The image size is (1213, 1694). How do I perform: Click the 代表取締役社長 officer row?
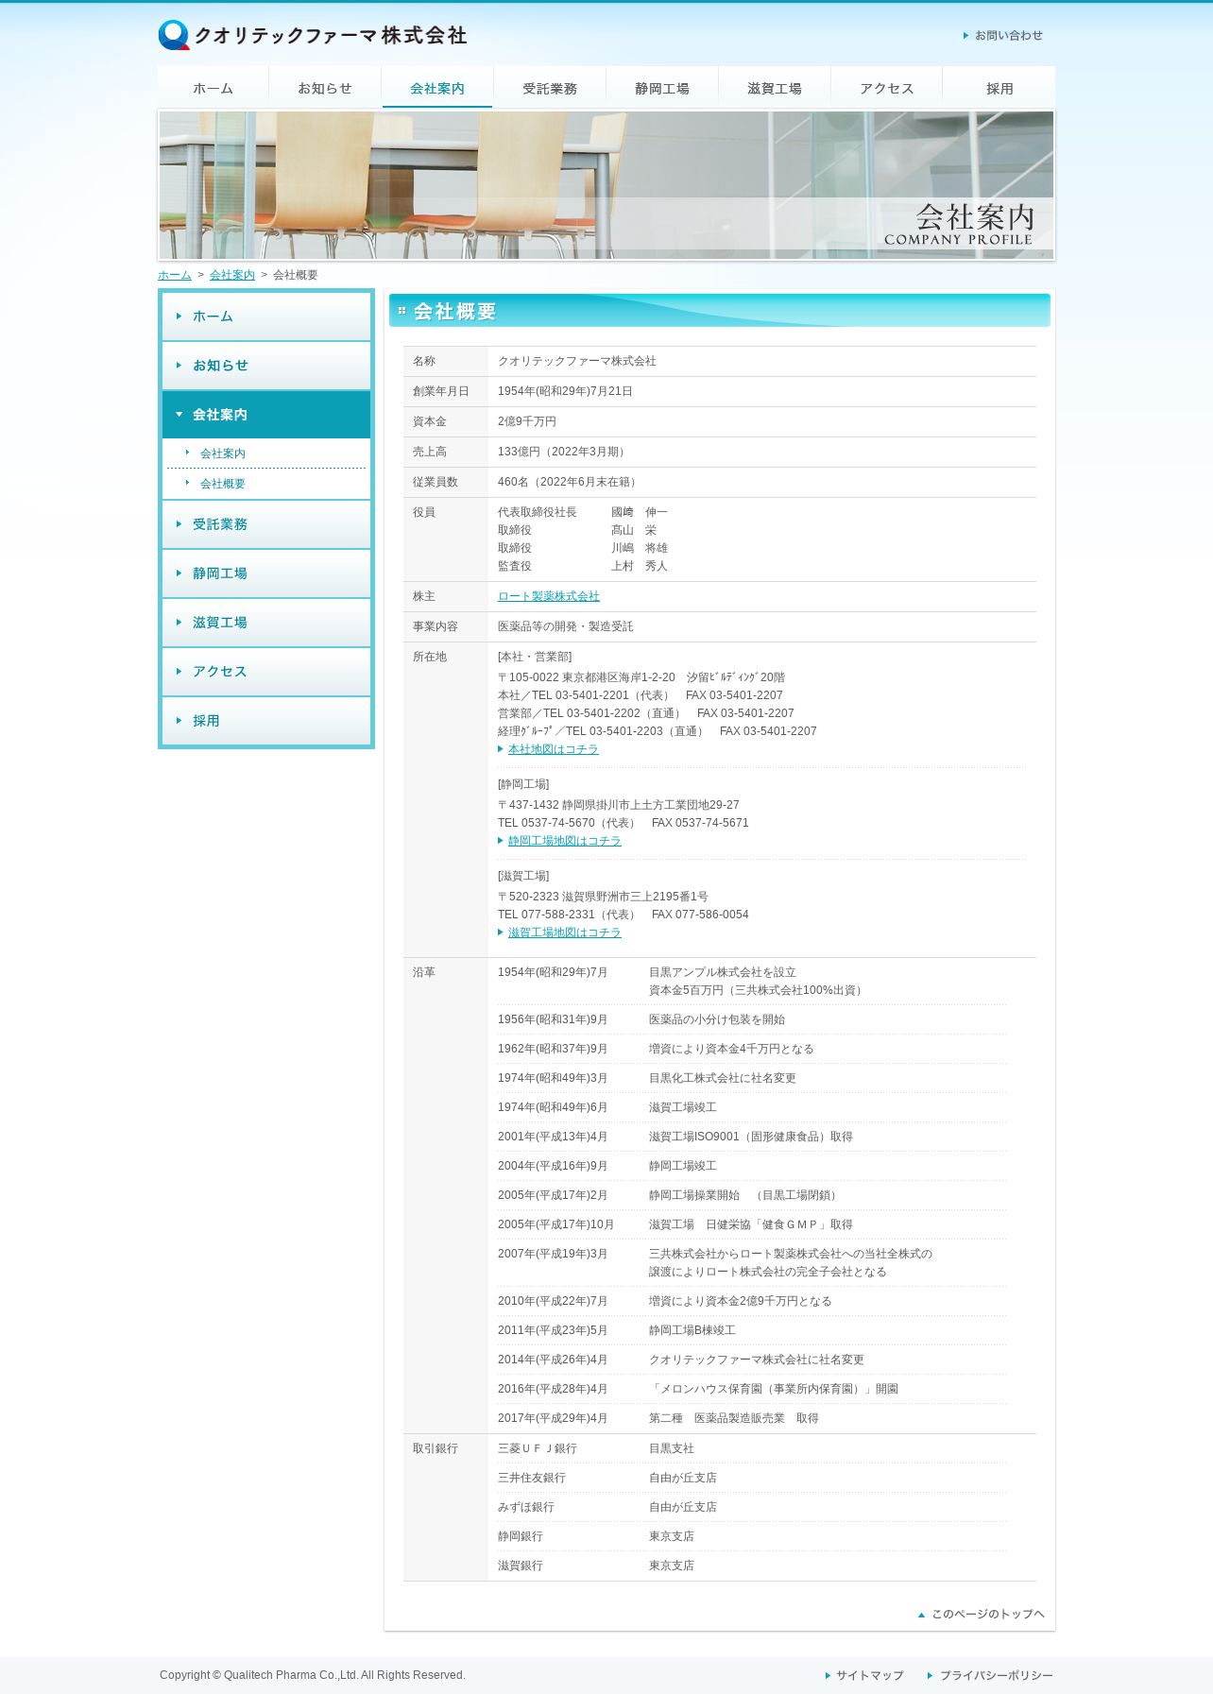point(583,512)
